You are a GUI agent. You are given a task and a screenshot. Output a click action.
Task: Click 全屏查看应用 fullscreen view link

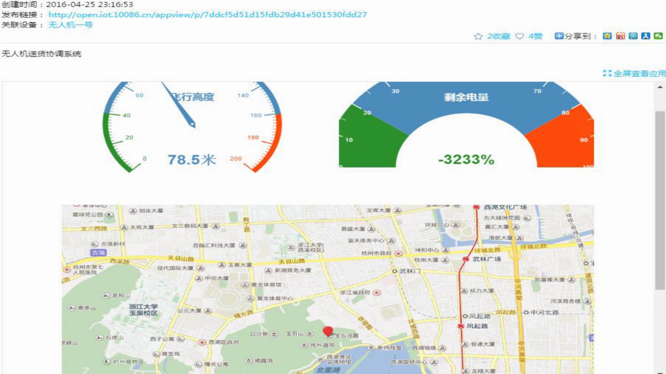(x=639, y=73)
